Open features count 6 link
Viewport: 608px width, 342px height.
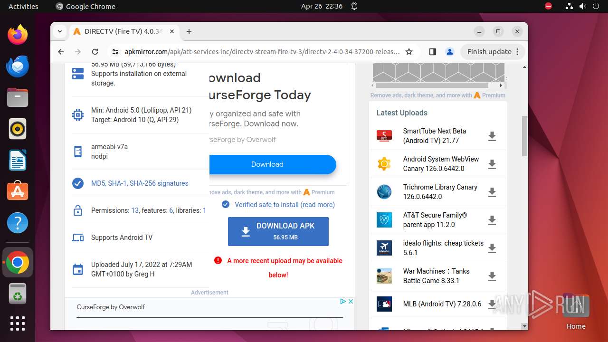click(x=171, y=210)
